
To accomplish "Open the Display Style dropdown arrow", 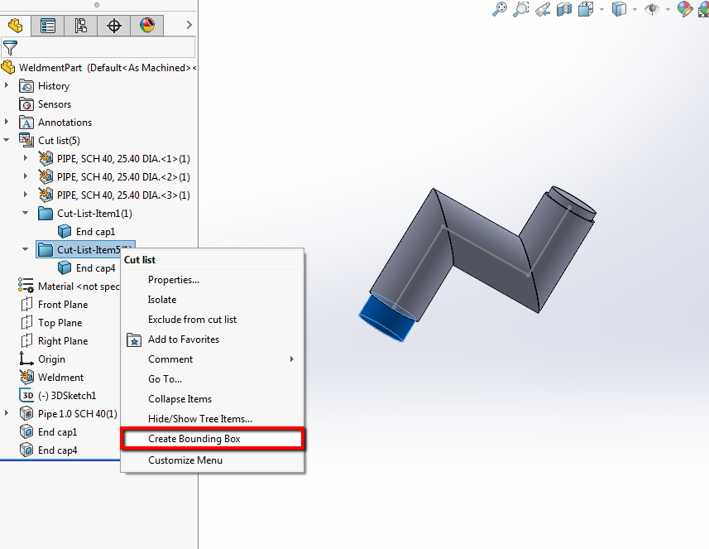I will point(635,9).
